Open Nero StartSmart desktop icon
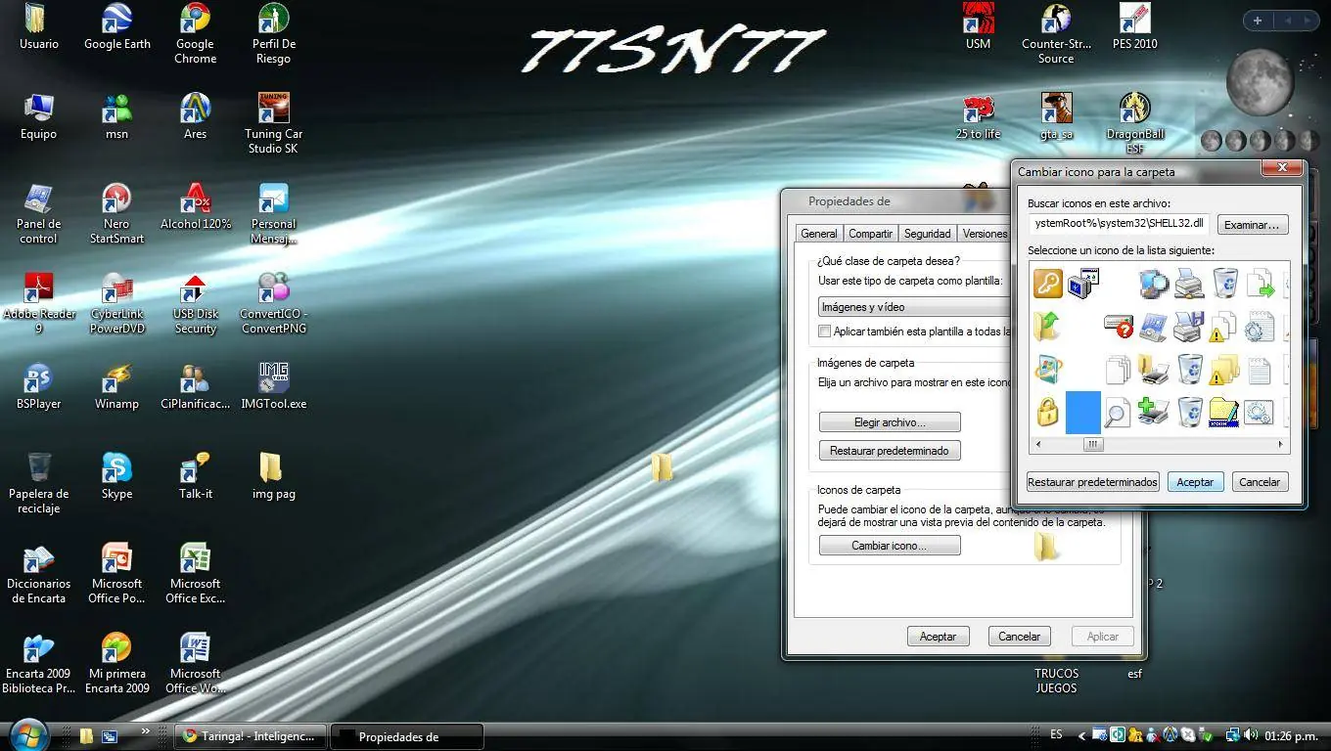This screenshot has height=751, width=1331. [116, 213]
